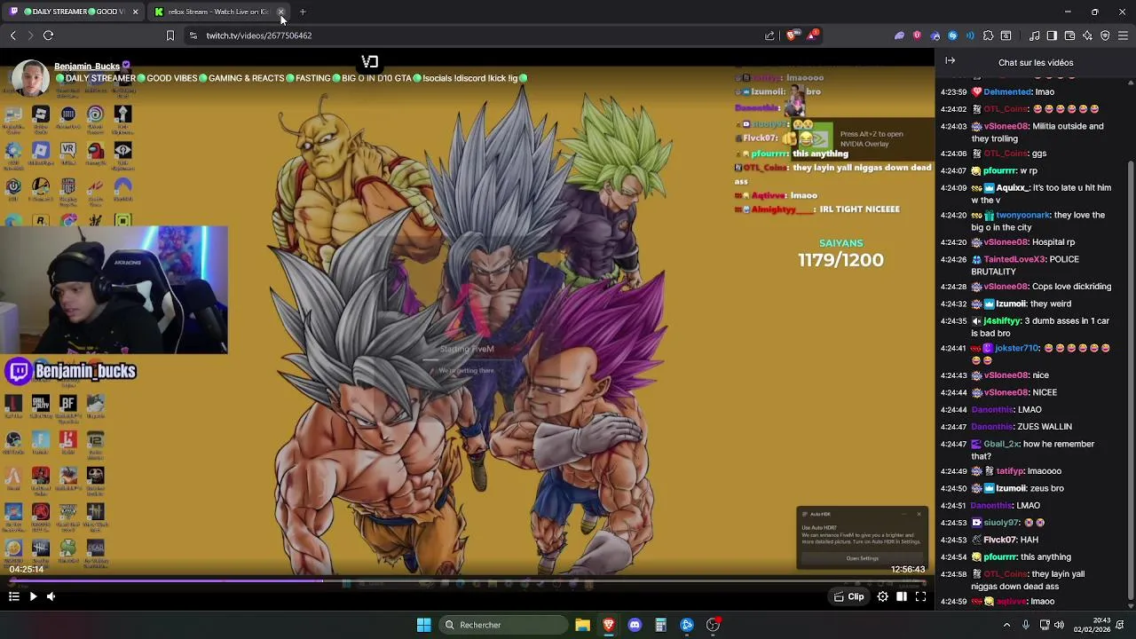Close the Kick stream tab
The image size is (1136, 639).
(281, 12)
